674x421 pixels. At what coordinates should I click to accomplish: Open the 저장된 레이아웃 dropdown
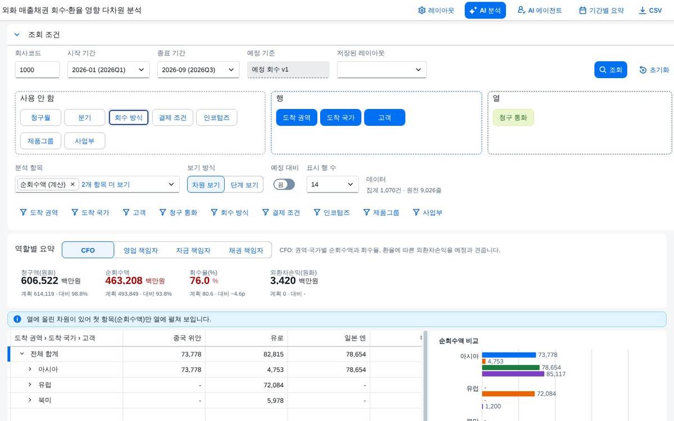382,70
